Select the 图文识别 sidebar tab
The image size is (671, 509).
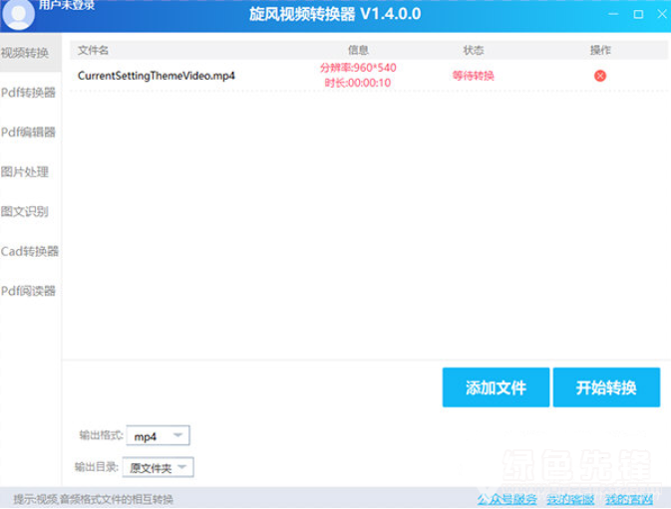point(26,212)
